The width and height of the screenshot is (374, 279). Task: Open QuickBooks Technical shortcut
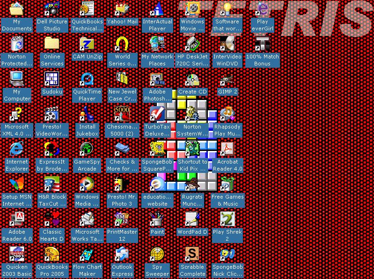tap(87, 9)
